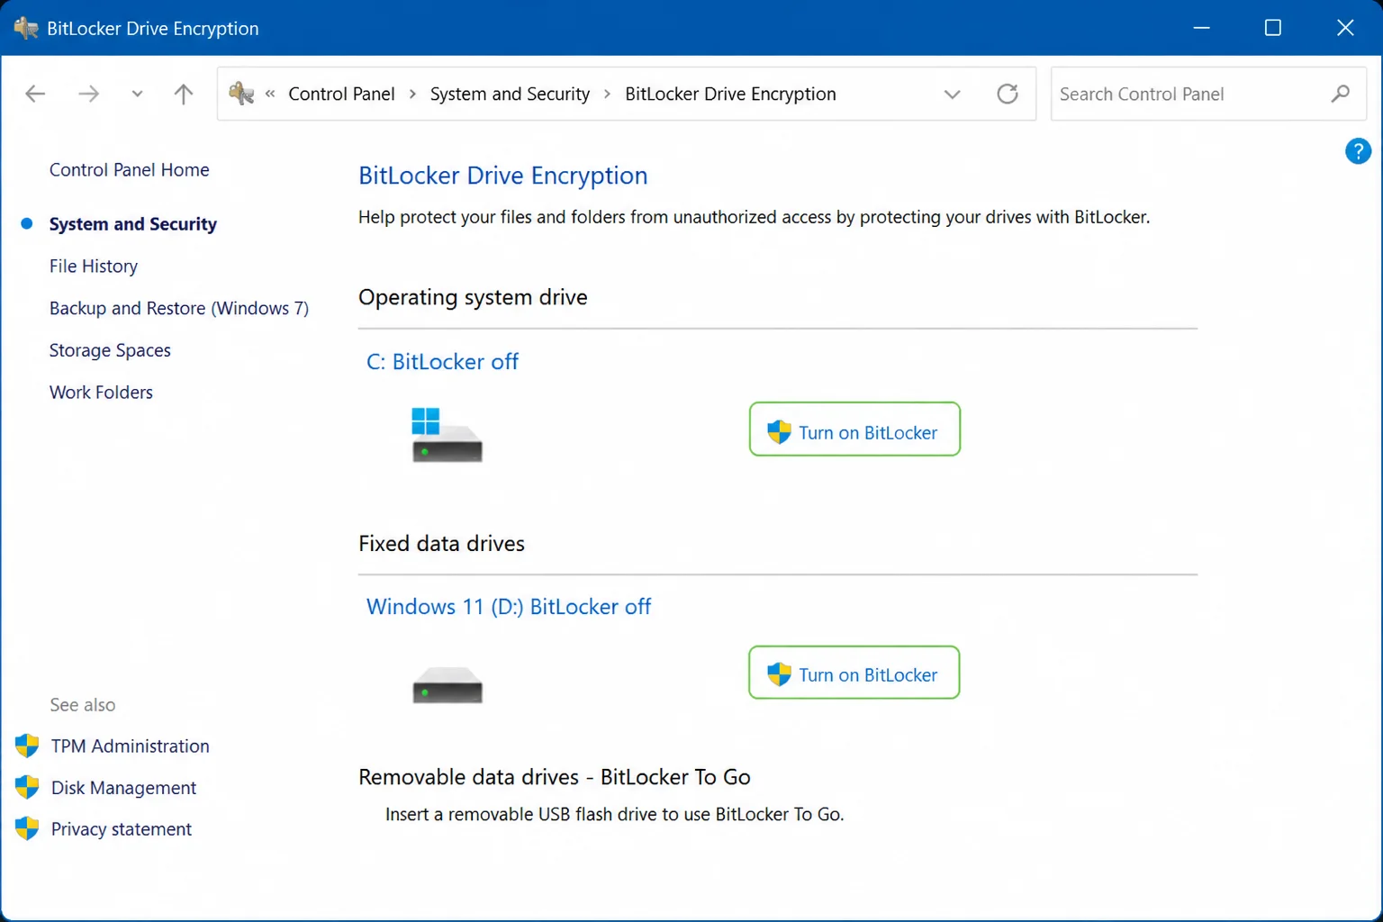The height and width of the screenshot is (922, 1383).
Task: Open Disk Management
Action: [123, 788]
